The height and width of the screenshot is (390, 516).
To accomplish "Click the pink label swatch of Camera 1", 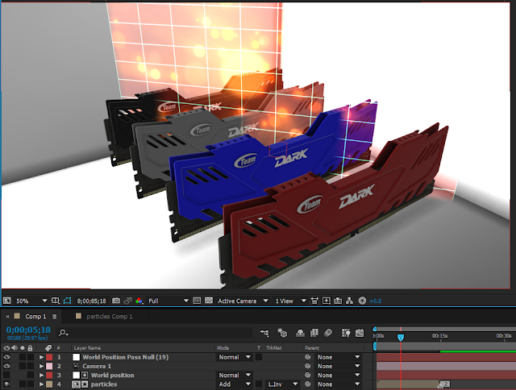I will pyautogui.click(x=49, y=366).
